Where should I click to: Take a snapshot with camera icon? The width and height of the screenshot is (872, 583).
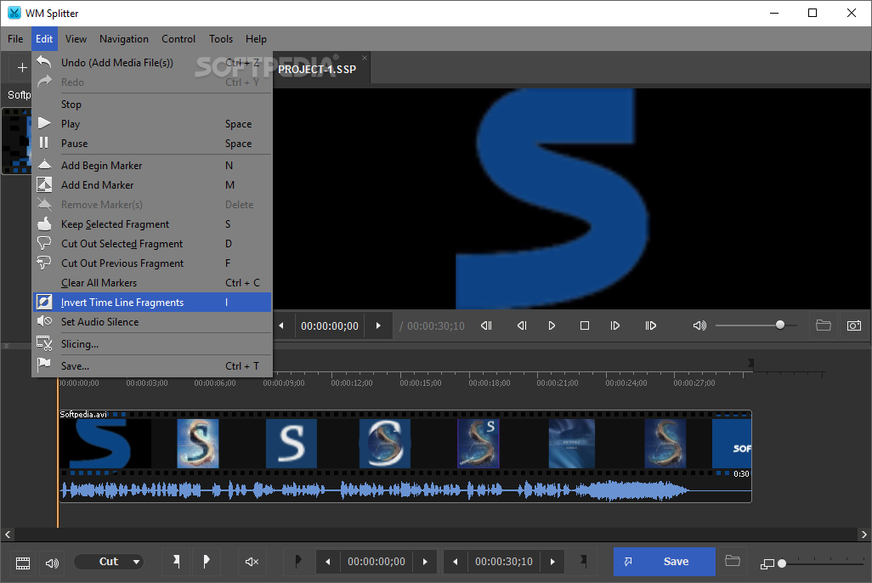854,325
